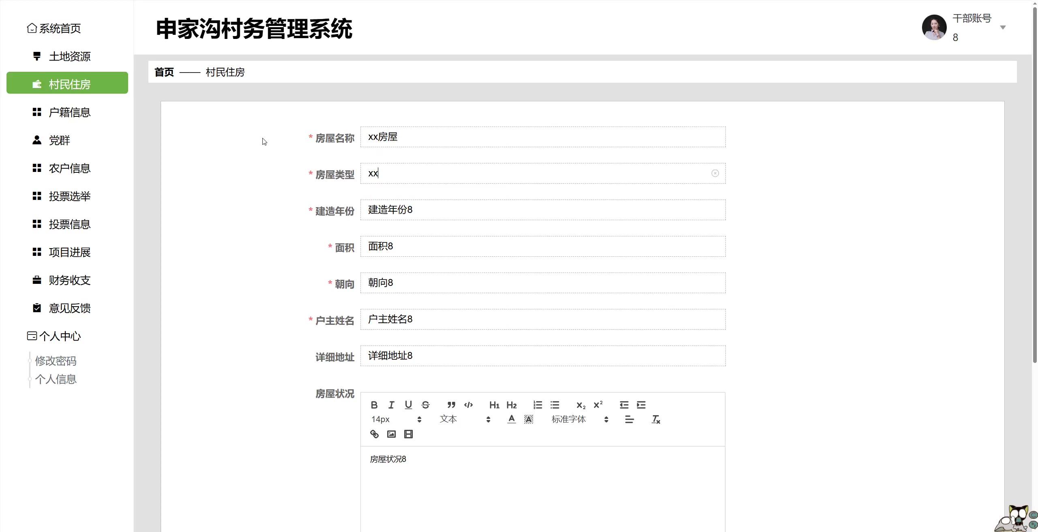Insert an image in editor
The image size is (1038, 532).
coord(391,434)
